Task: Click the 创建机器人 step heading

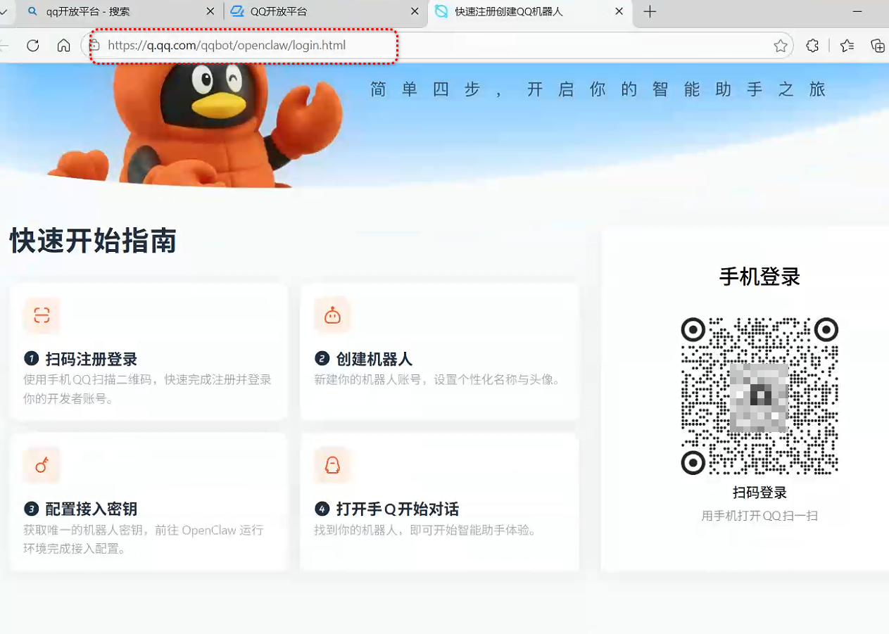Action: pyautogui.click(x=374, y=360)
